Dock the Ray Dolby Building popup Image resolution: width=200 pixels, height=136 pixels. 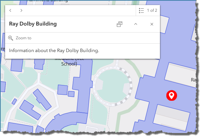[x=120, y=24]
